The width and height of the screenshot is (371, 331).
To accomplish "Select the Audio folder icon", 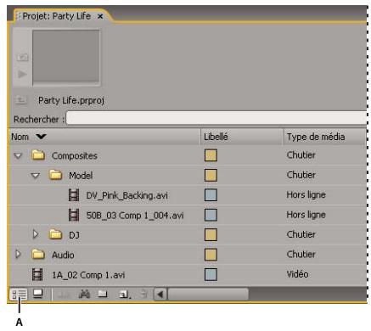I will coord(38,254).
